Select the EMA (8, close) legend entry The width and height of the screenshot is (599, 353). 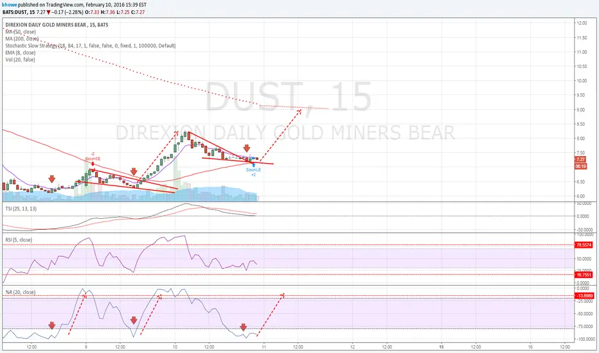[21, 53]
